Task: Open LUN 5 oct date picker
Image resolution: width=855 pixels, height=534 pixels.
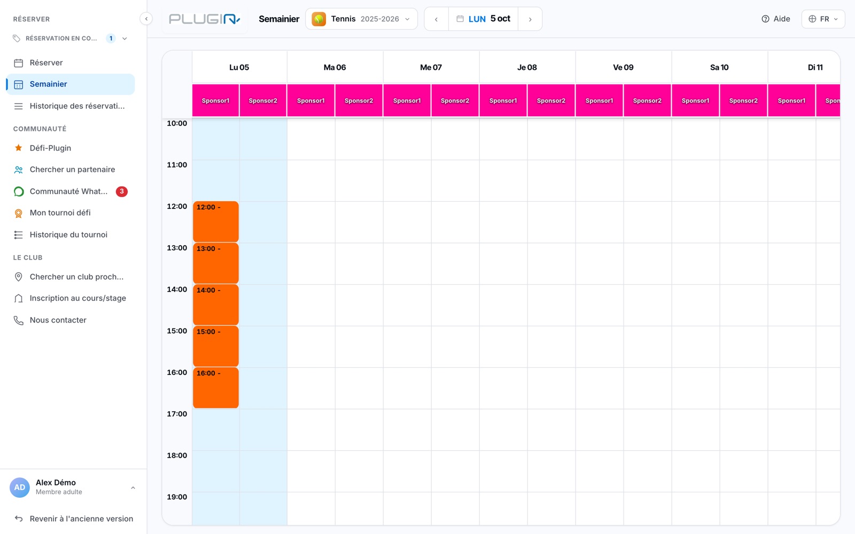Action: click(483, 19)
